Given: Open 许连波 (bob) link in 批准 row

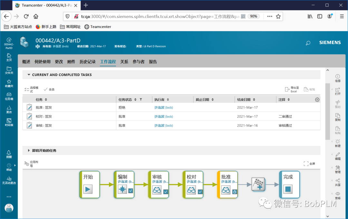Looking at the screenshot, I should pyautogui.click(x=164, y=107).
